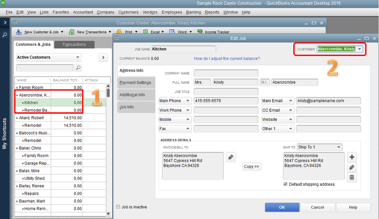Click the customer list search magnifier button
Screen dimensions: 379x219
(x=78, y=68)
